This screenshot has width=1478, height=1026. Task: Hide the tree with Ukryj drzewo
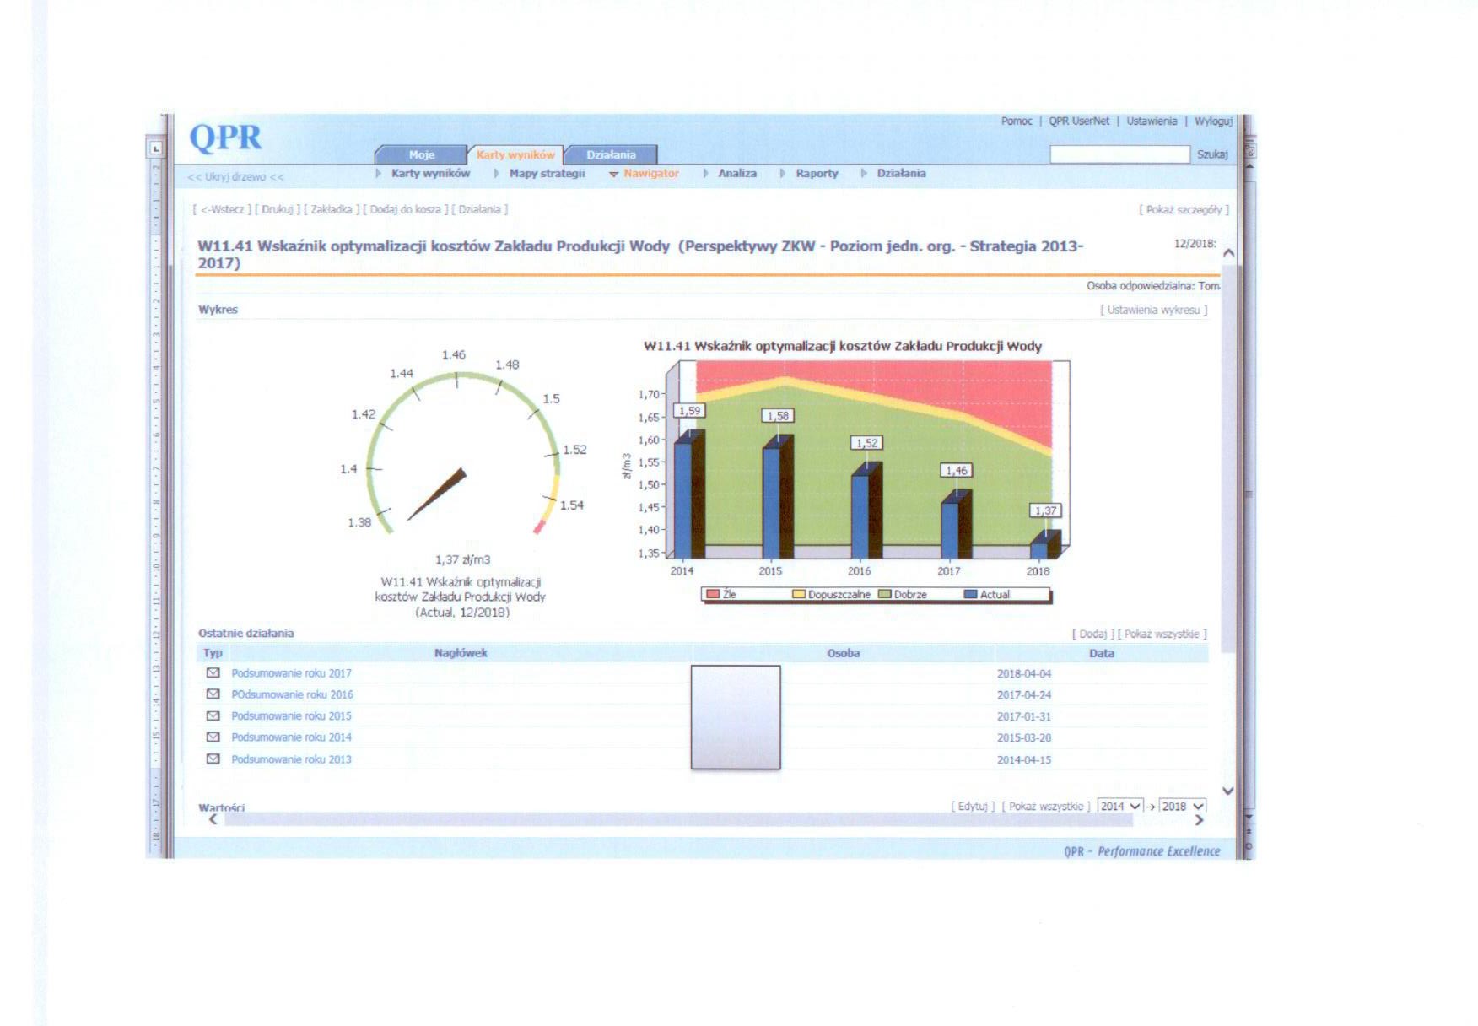pyautogui.click(x=235, y=177)
